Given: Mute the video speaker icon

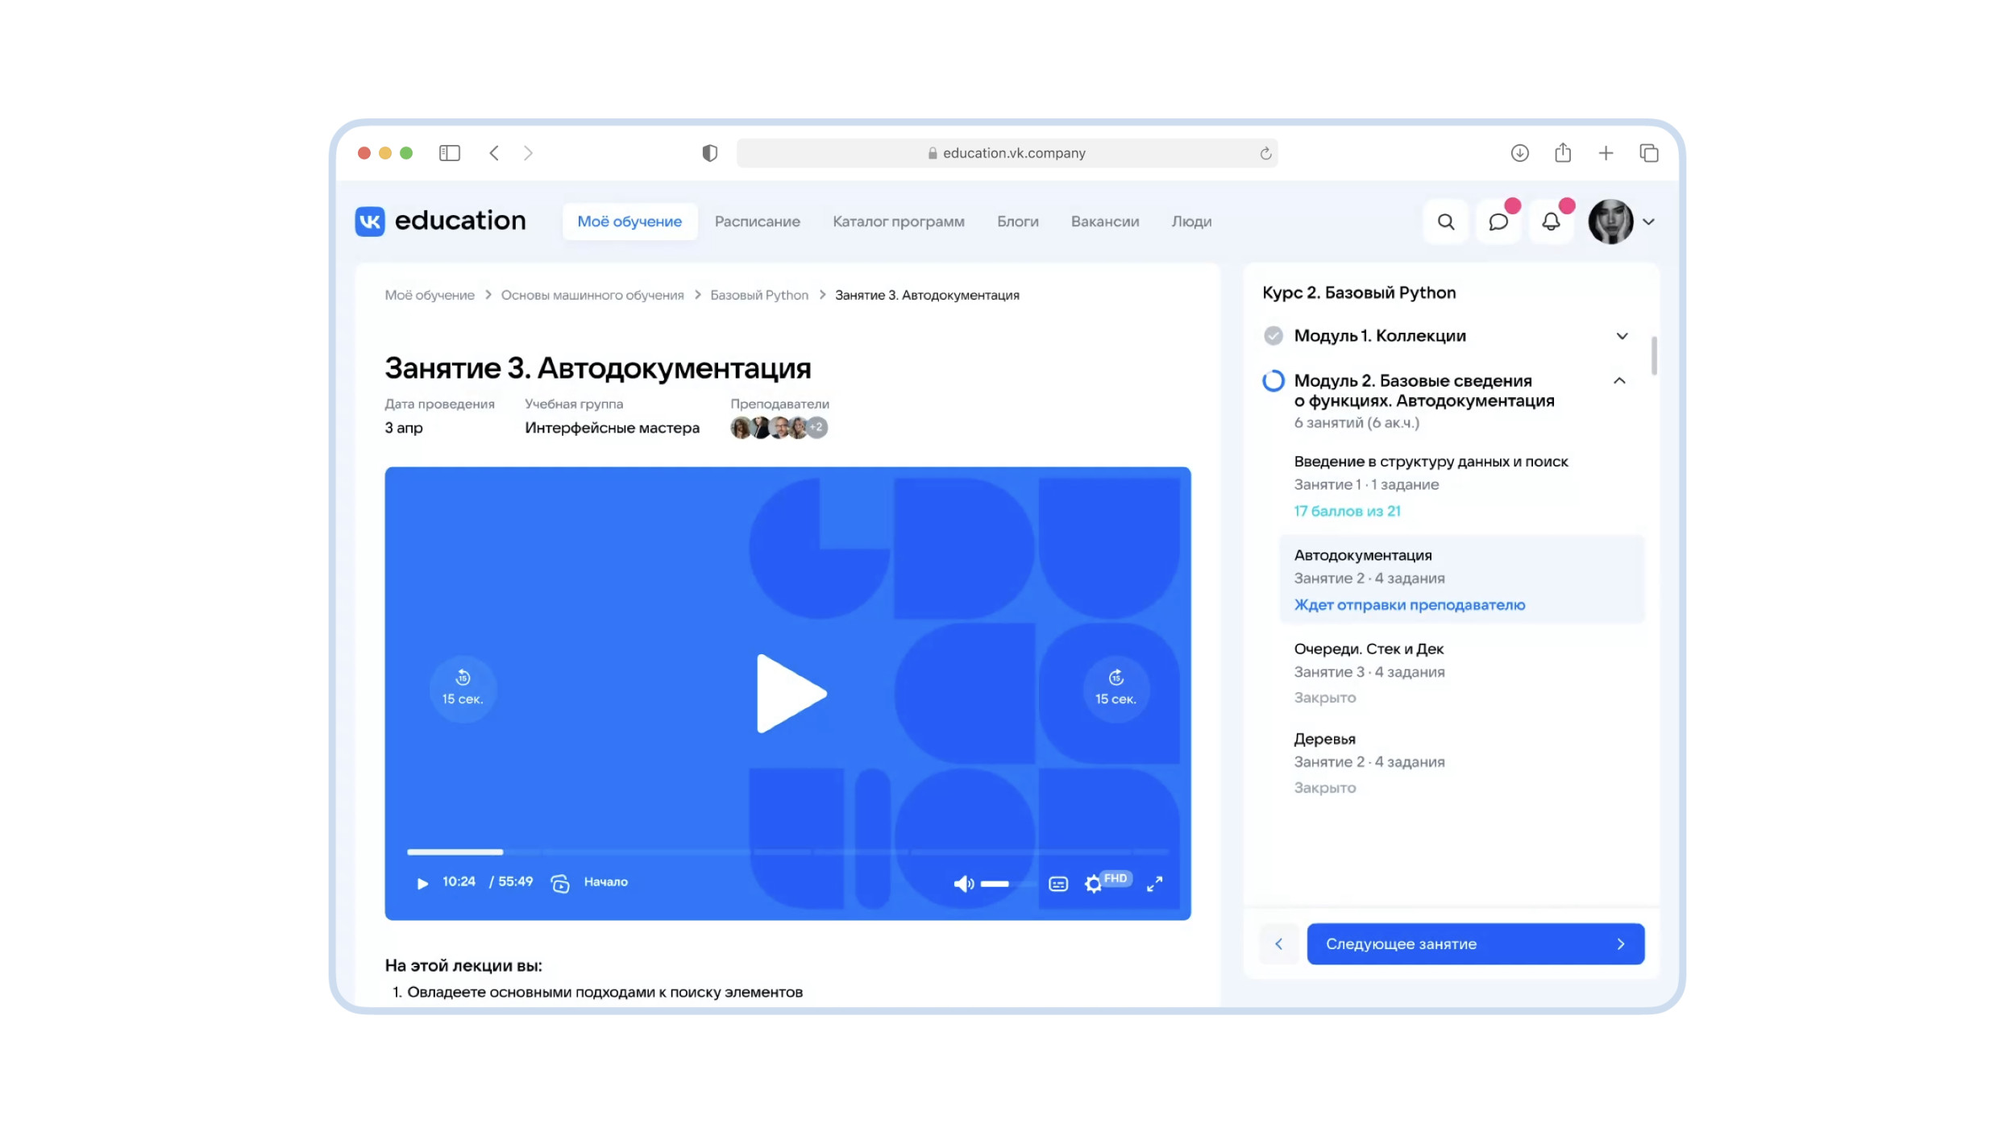Looking at the screenshot, I should tap(962, 884).
